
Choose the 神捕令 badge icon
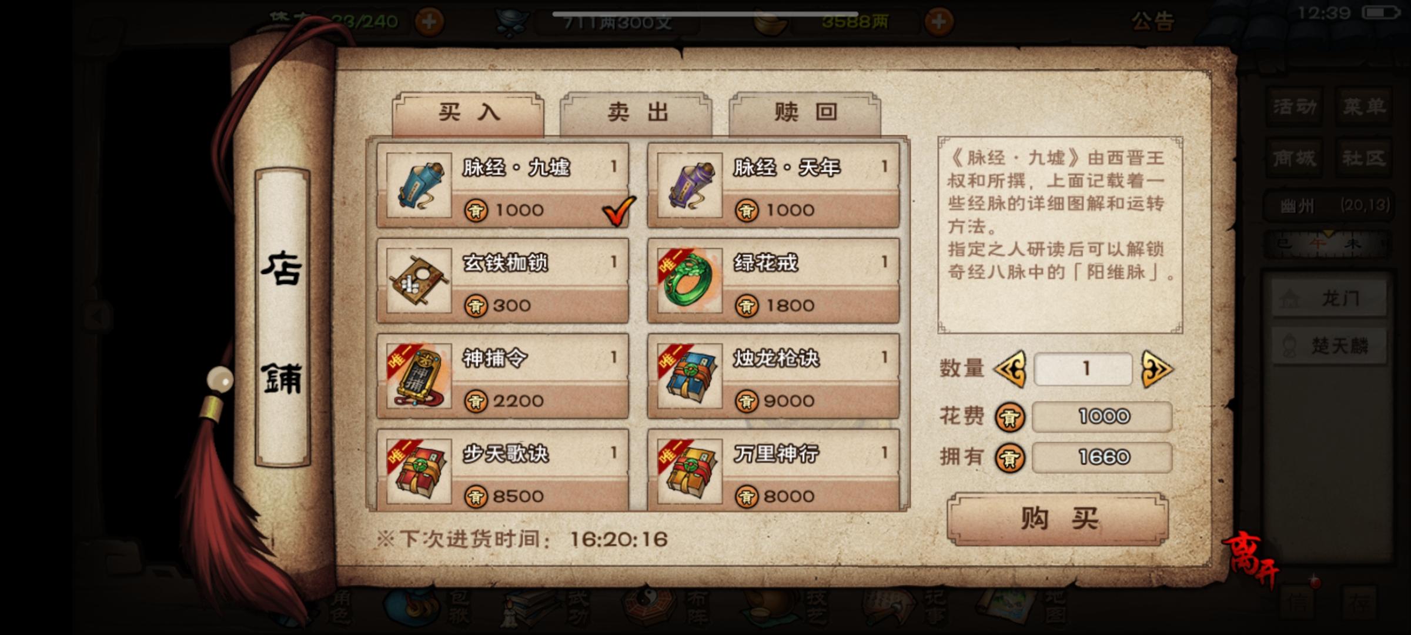click(x=419, y=376)
